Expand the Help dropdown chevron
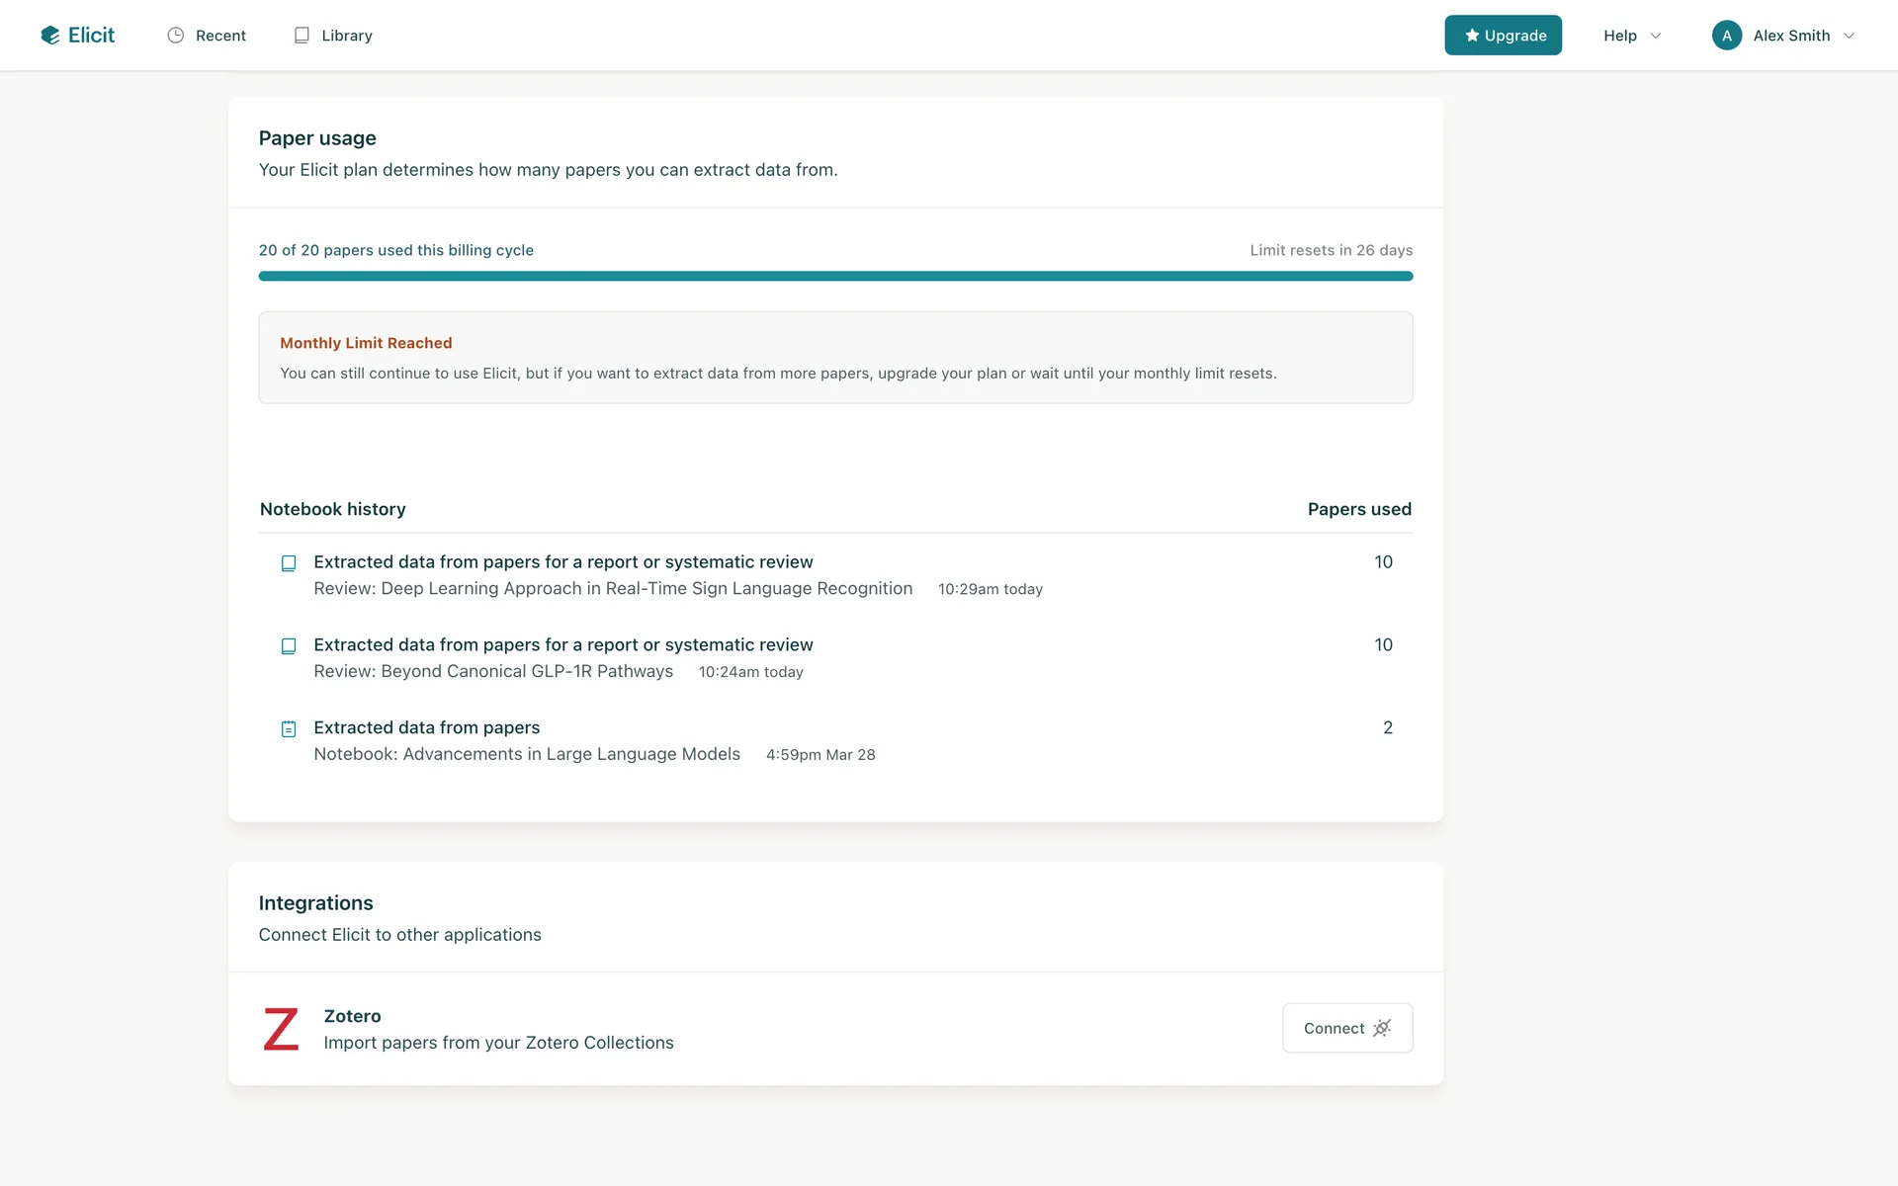 coord(1656,36)
